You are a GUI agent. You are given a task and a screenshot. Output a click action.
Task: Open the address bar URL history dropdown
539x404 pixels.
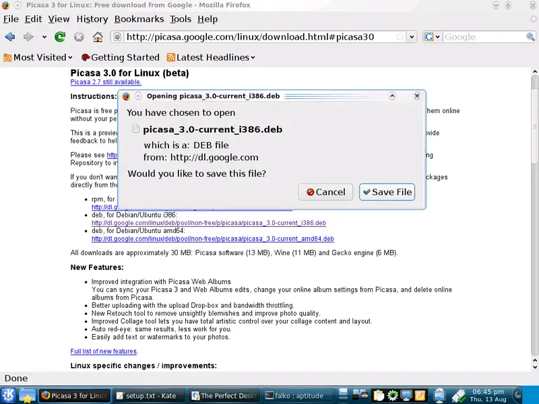(412, 37)
